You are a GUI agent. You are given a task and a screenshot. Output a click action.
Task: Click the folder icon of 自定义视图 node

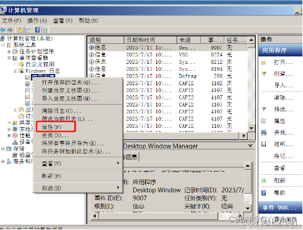[x=21, y=64]
